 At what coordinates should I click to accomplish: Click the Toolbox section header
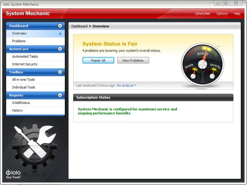(x=35, y=72)
